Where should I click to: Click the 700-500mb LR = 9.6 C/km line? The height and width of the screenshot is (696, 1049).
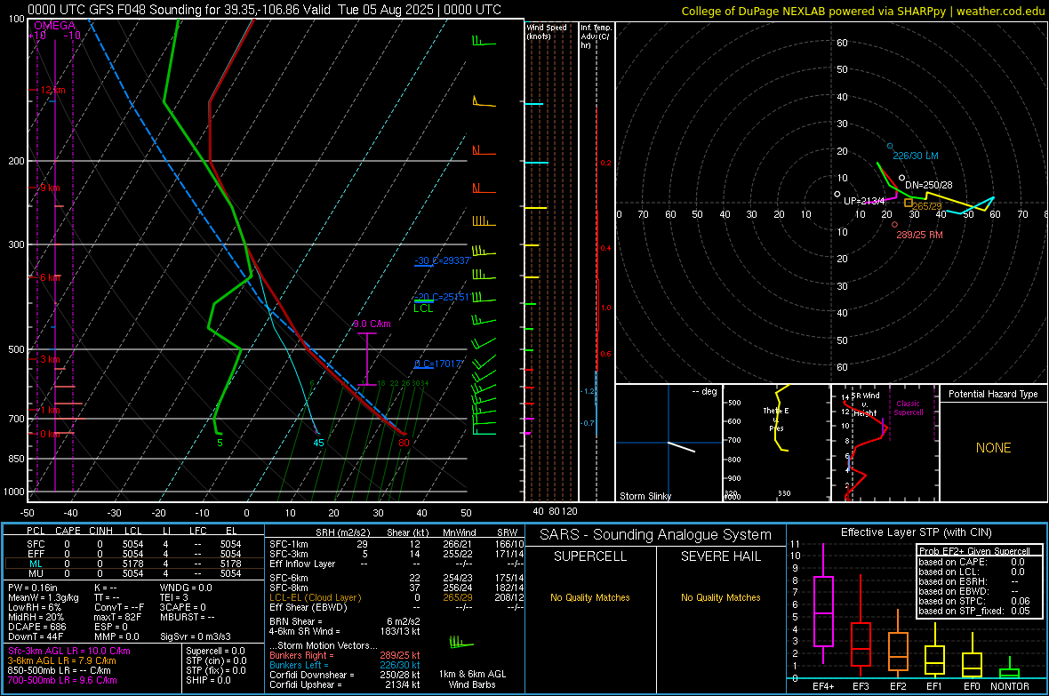click(x=62, y=680)
